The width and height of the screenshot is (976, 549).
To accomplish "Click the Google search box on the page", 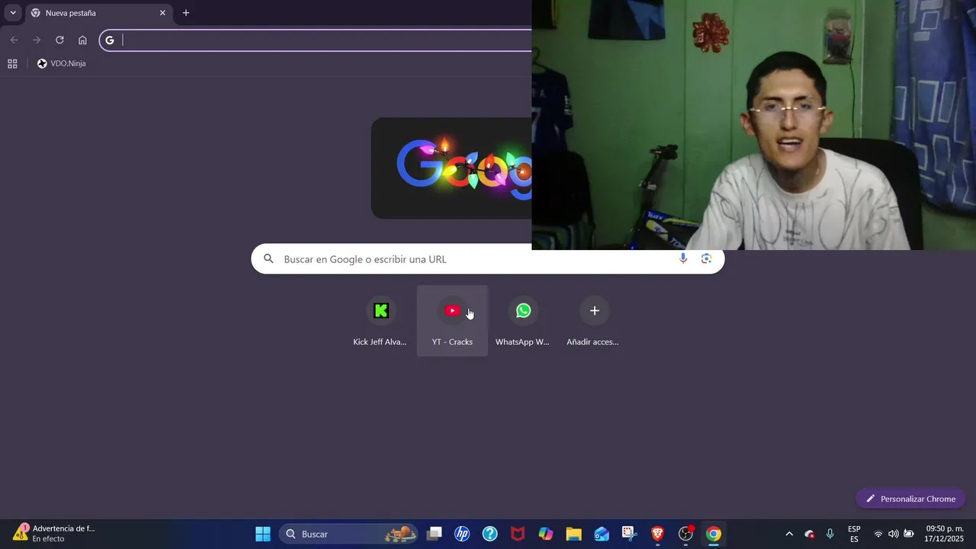I will point(488,258).
